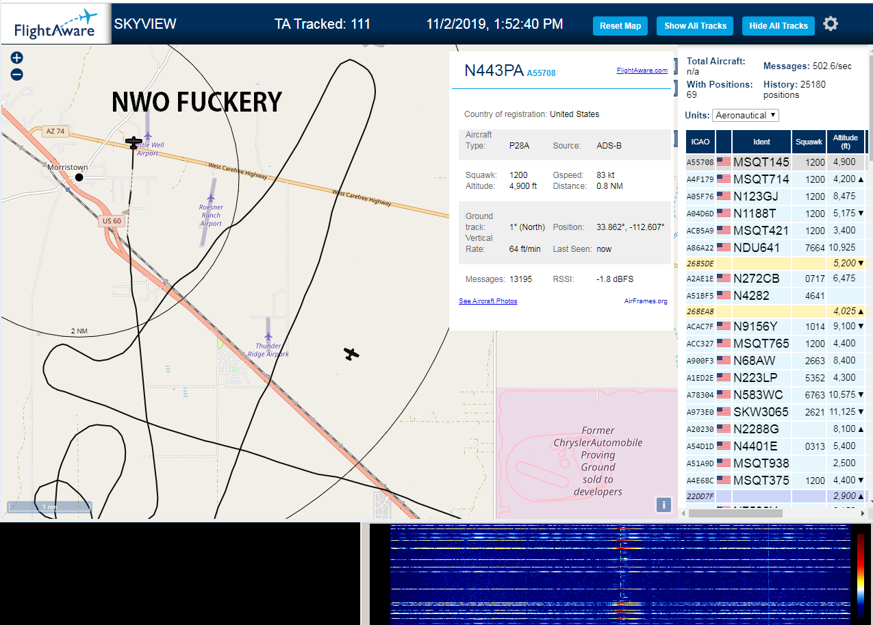The width and height of the screenshot is (873, 625).
Task: Click the Reset Map button
Action: click(620, 26)
